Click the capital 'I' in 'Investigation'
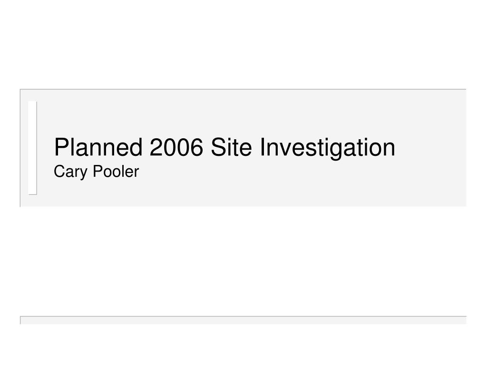 coord(262,147)
